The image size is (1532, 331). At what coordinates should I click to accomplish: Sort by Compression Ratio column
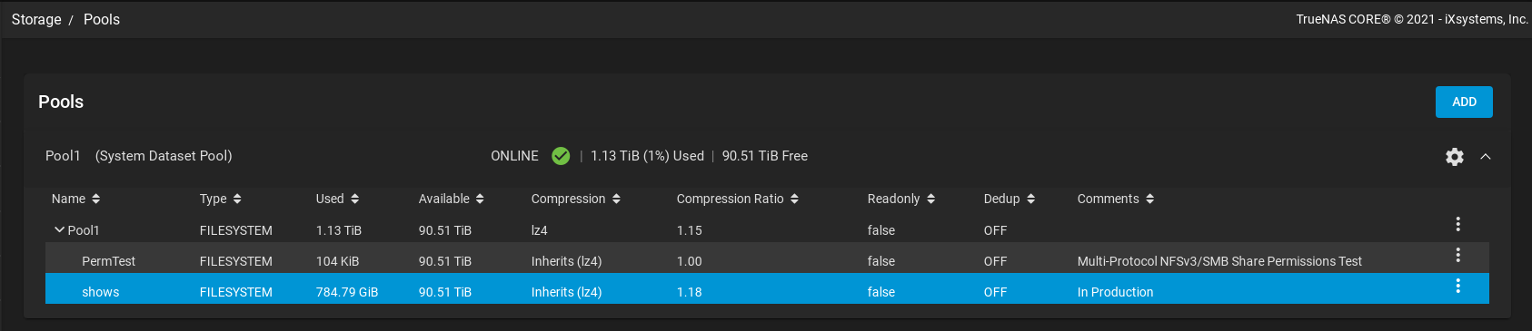pos(738,199)
